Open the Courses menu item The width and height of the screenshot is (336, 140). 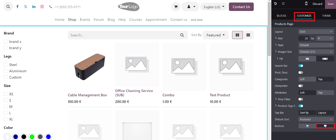click(x=136, y=20)
